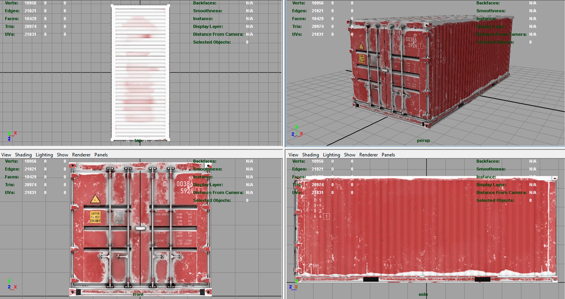565x299 pixels.
Task: Click 'Verts:' label in top viewport HUD
Action: tap(11, 3)
